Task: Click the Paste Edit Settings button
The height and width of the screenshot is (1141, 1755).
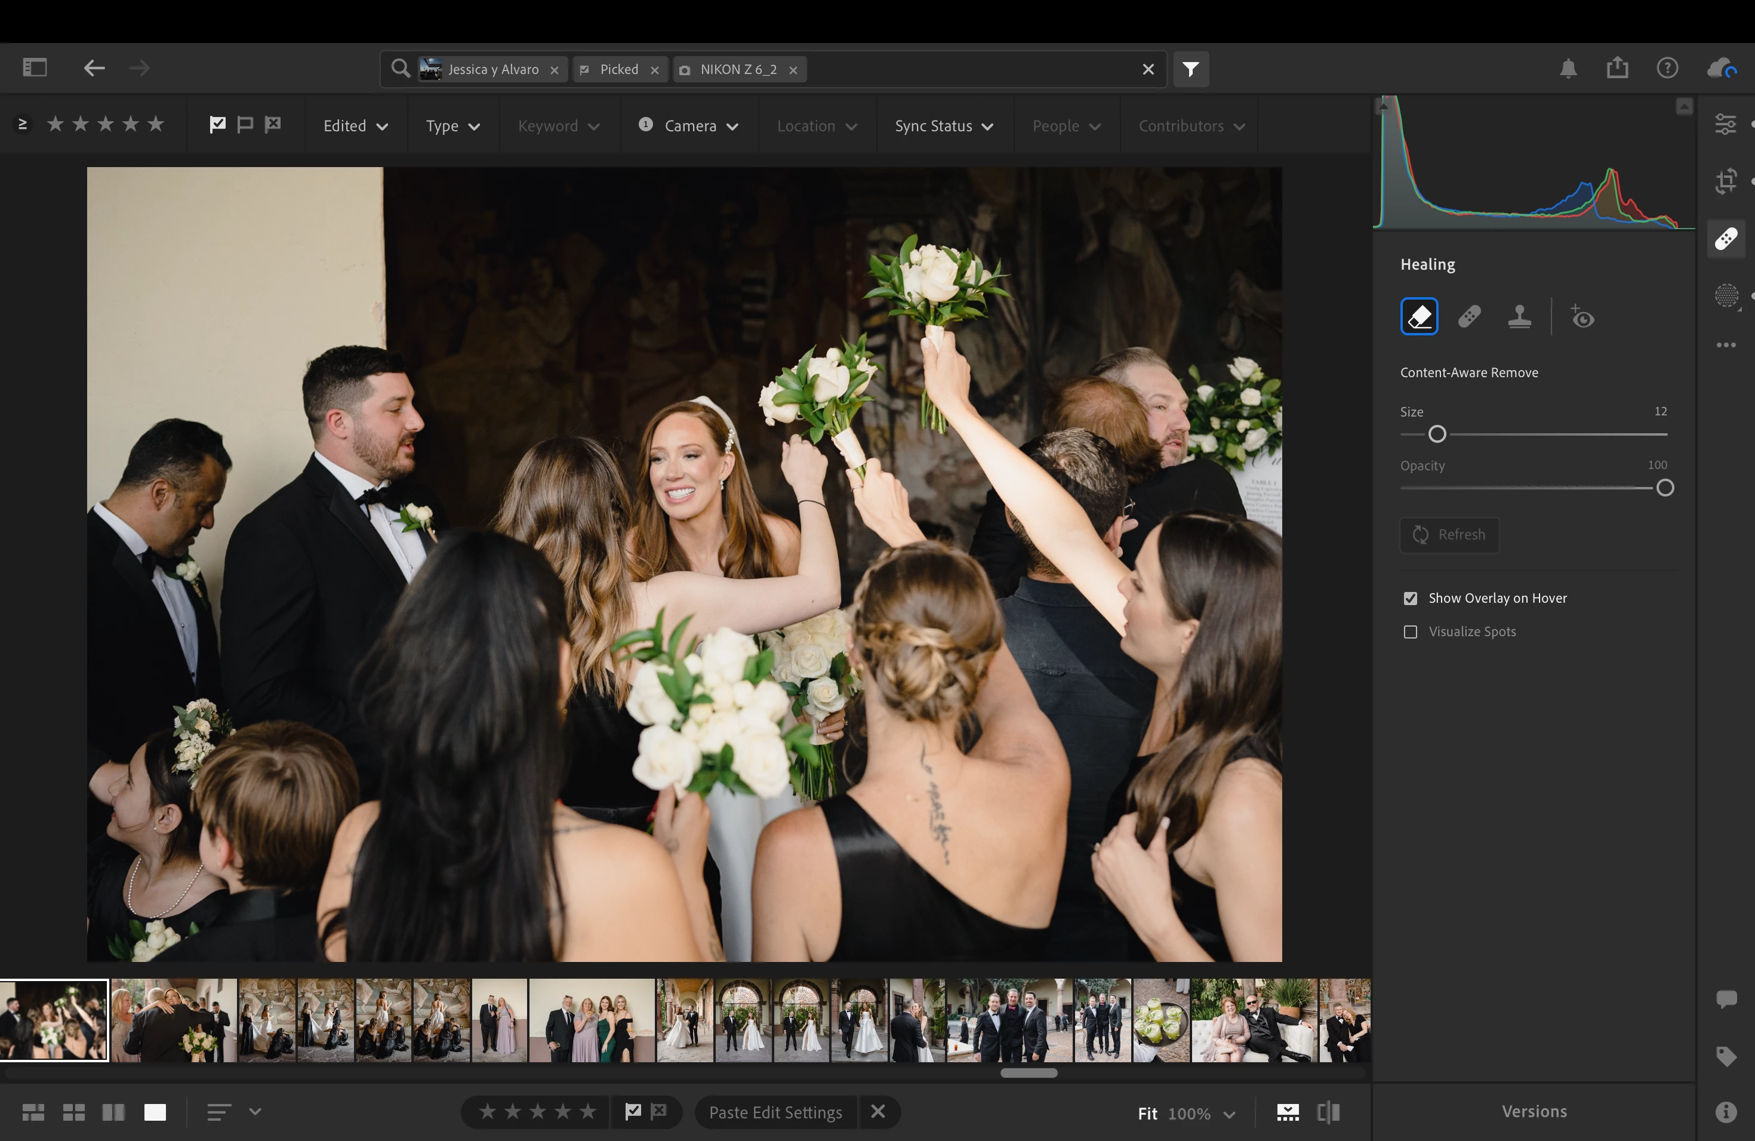Action: click(775, 1112)
